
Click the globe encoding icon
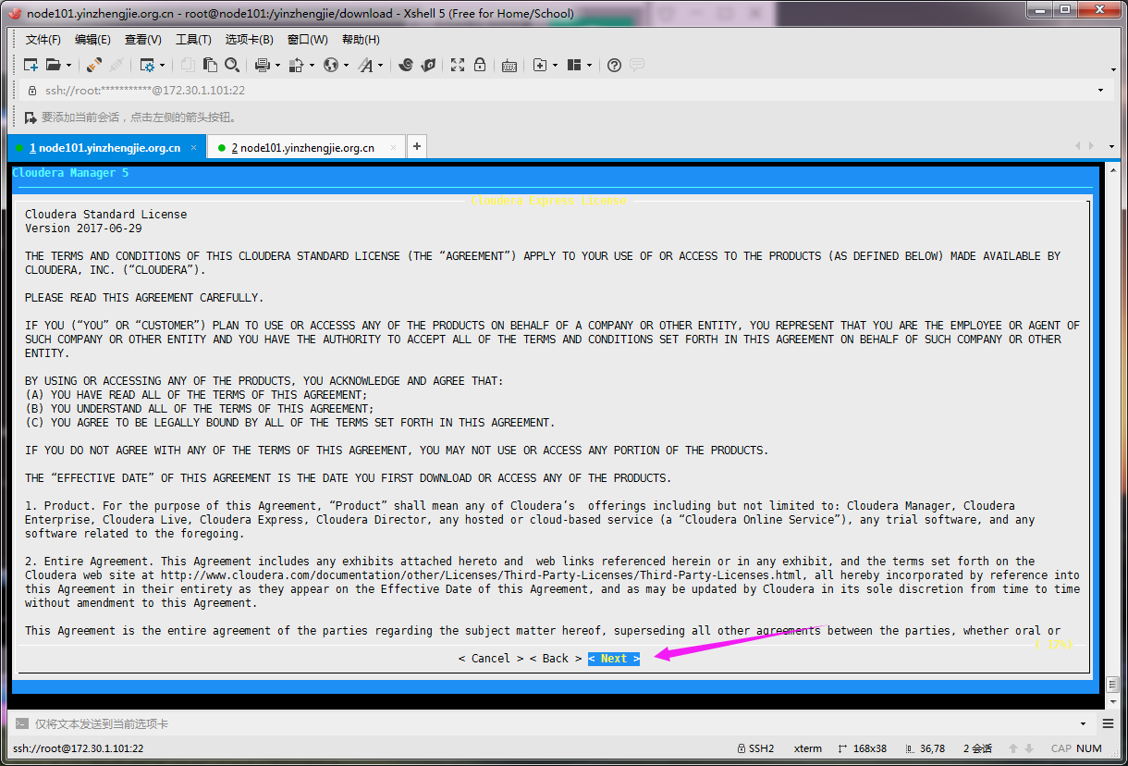coord(331,65)
